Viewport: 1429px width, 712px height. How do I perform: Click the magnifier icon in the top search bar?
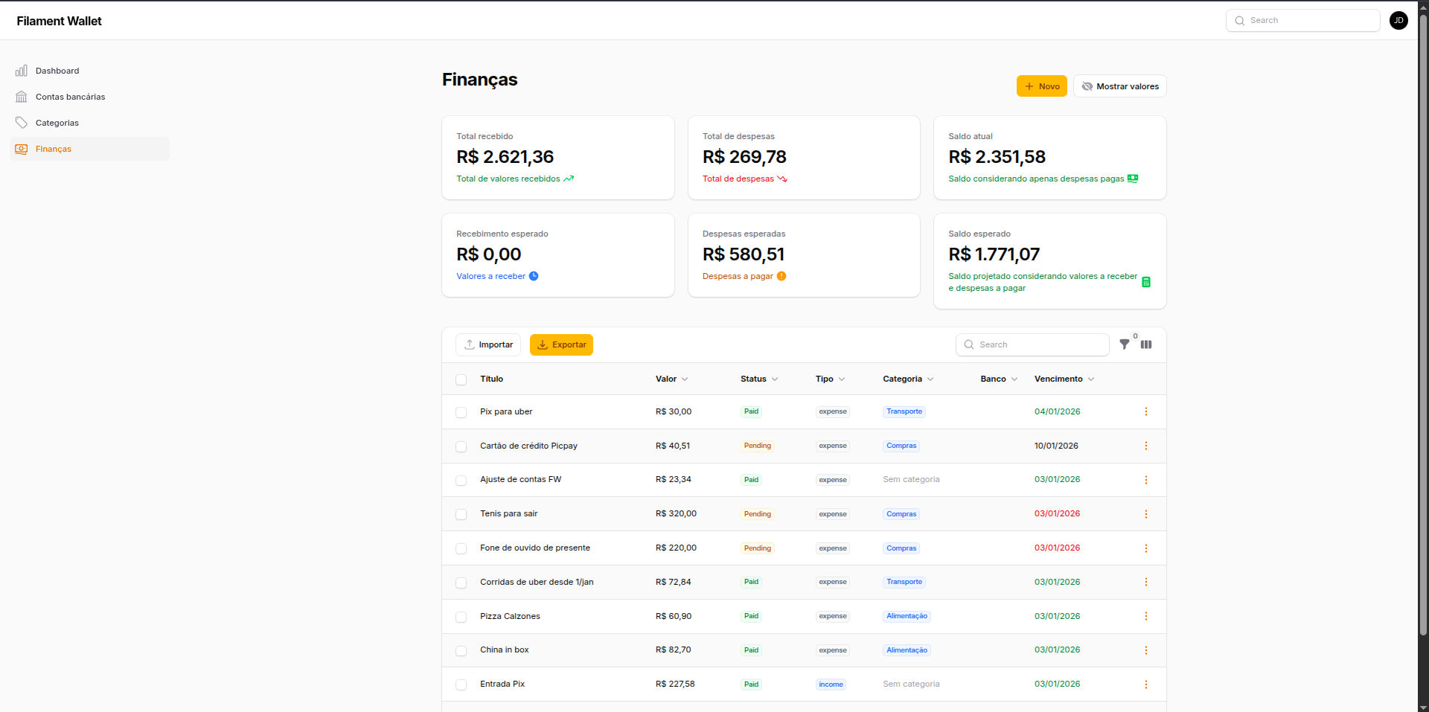1239,20
